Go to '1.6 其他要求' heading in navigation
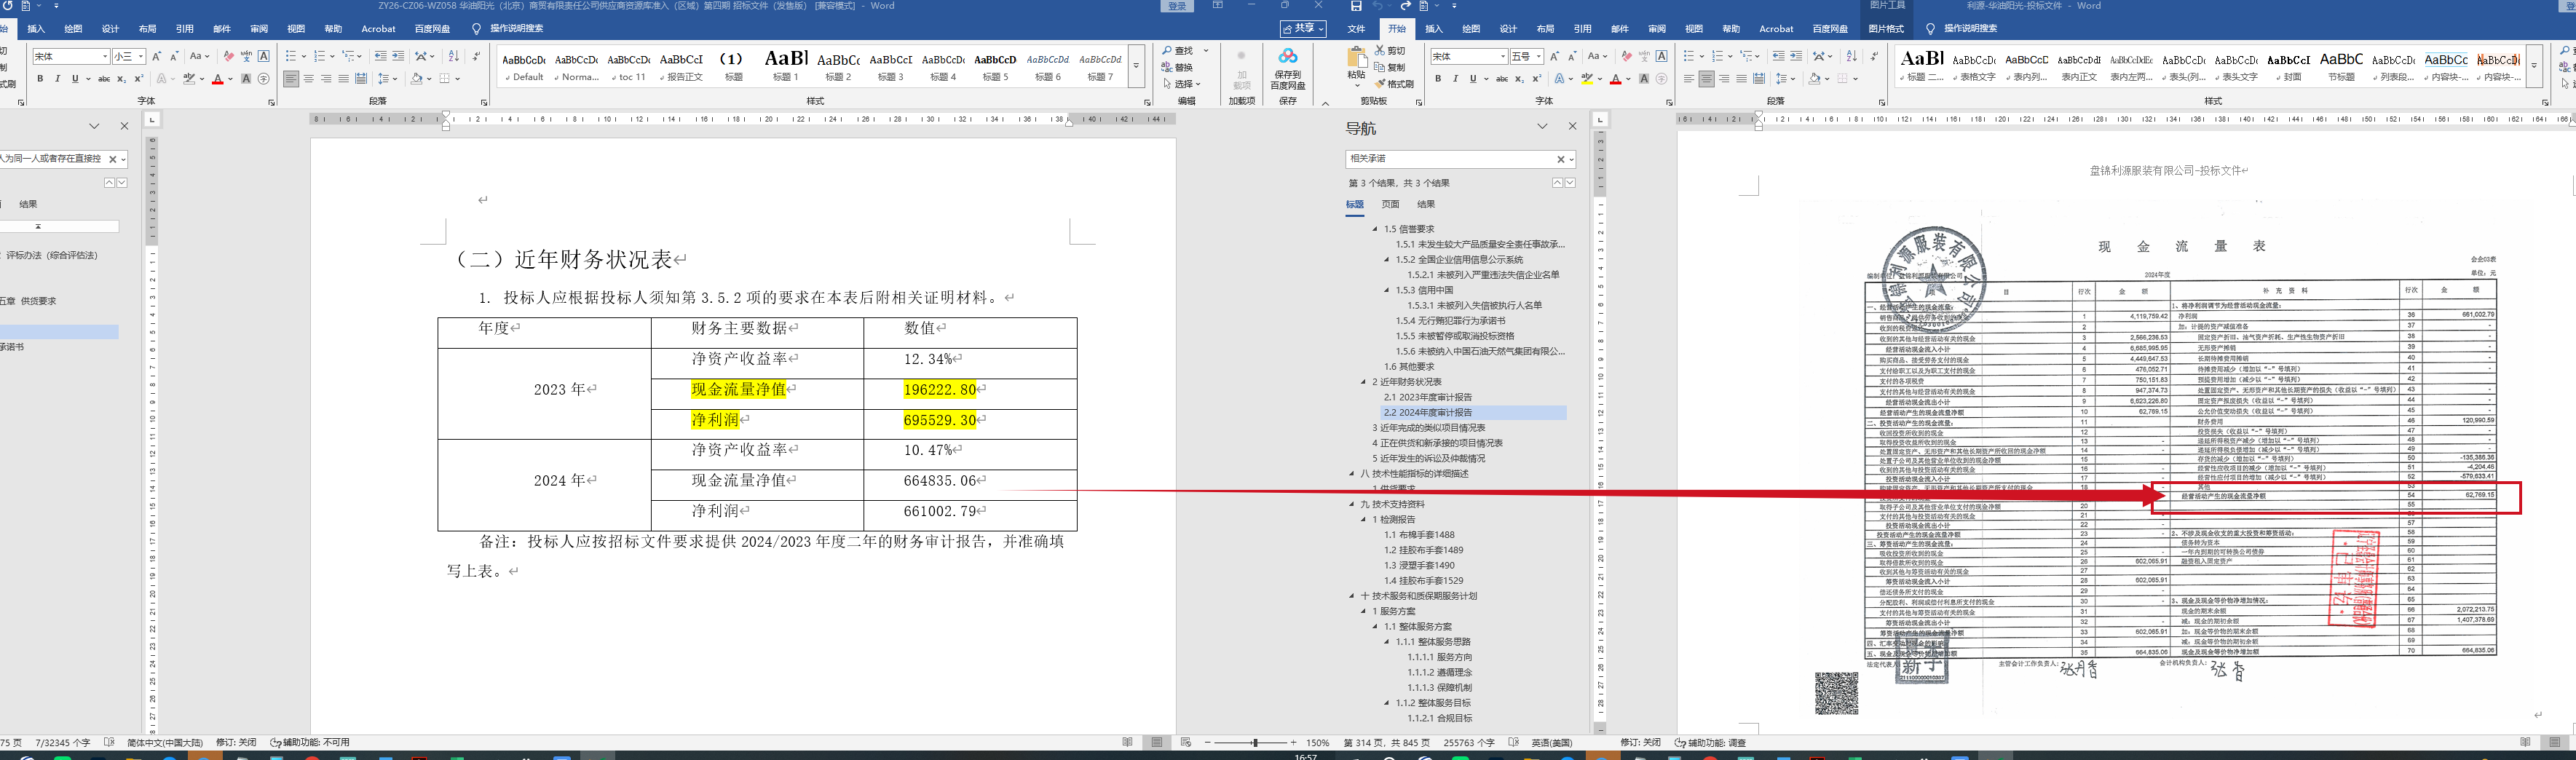This screenshot has height=760, width=2576. click(x=1409, y=367)
